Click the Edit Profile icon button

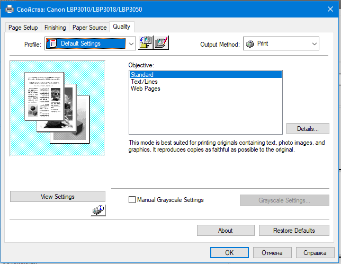[x=161, y=43]
